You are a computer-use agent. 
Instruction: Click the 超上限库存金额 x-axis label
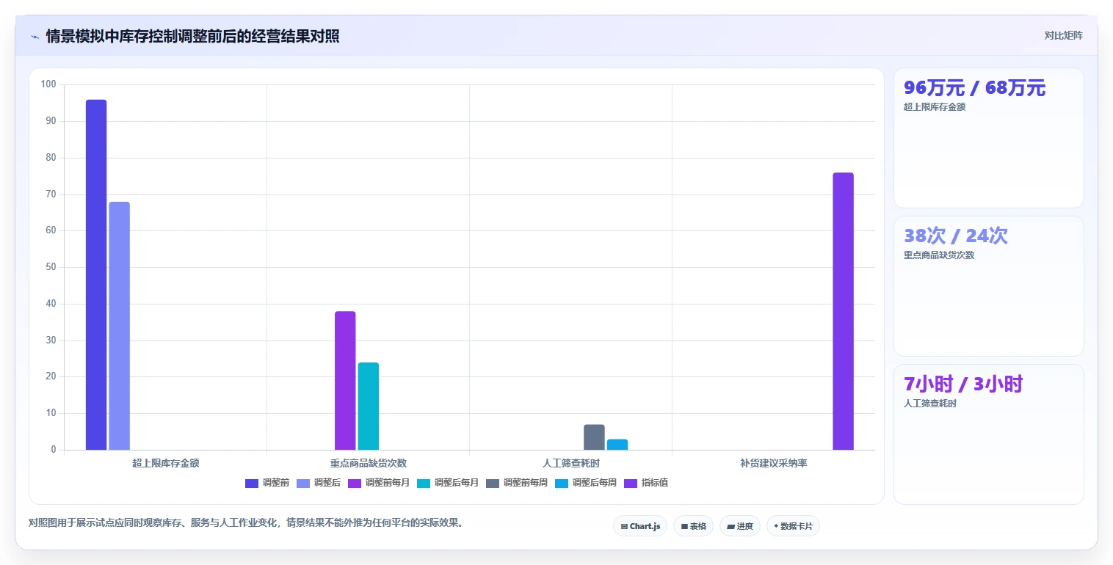click(x=166, y=463)
